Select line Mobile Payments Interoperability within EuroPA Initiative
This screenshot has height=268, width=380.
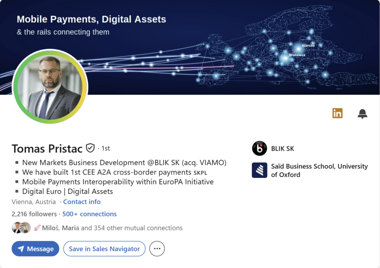[118, 182]
